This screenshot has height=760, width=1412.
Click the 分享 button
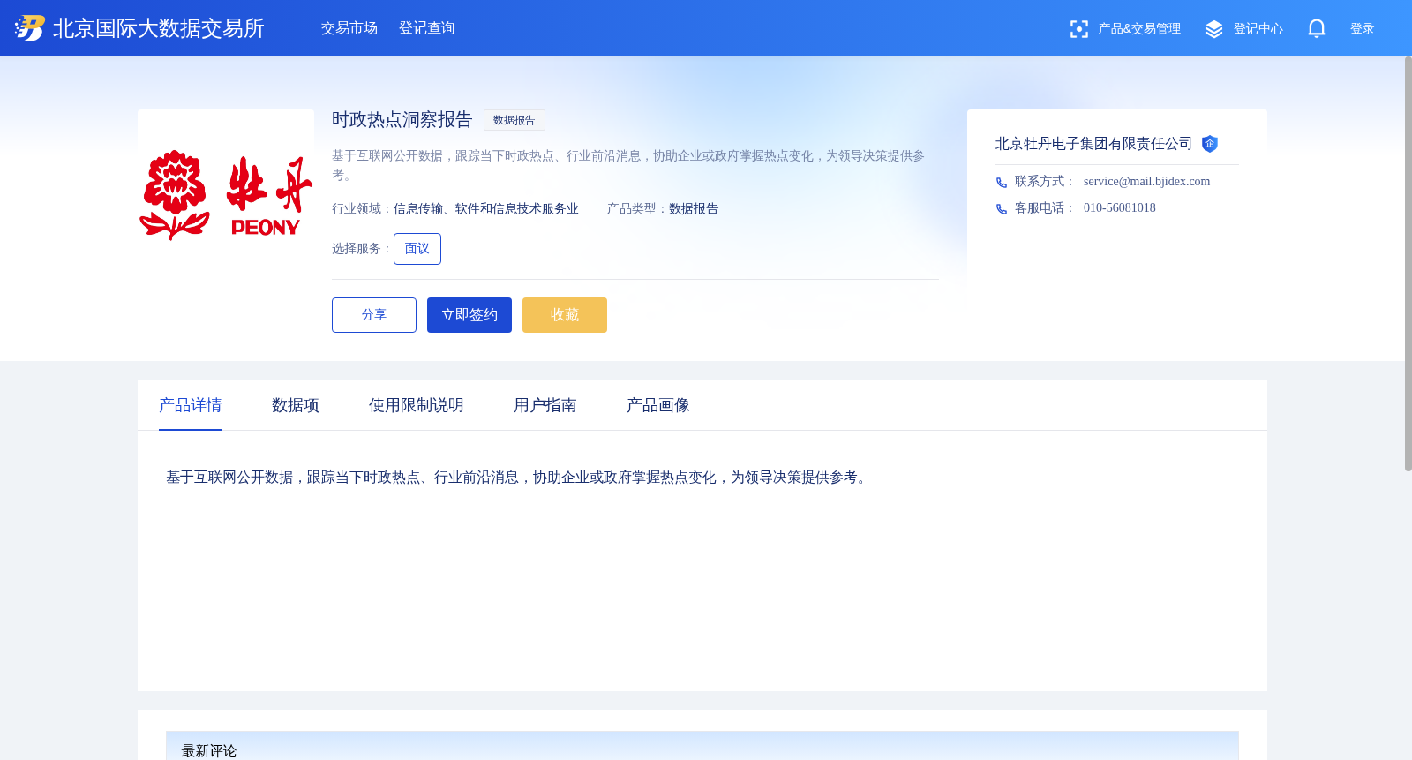coord(374,315)
